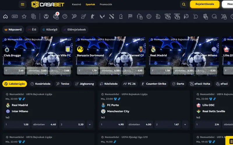Bet on Aston Villa at 2.68

click(60, 70)
